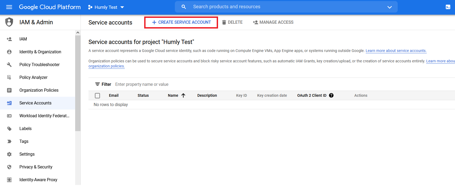This screenshot has width=455, height=186.
Task: Open Privacy & Security
Action: click(38, 167)
